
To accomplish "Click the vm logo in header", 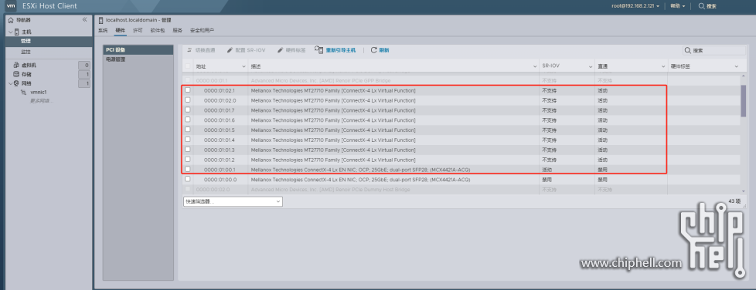I will pos(10,5).
